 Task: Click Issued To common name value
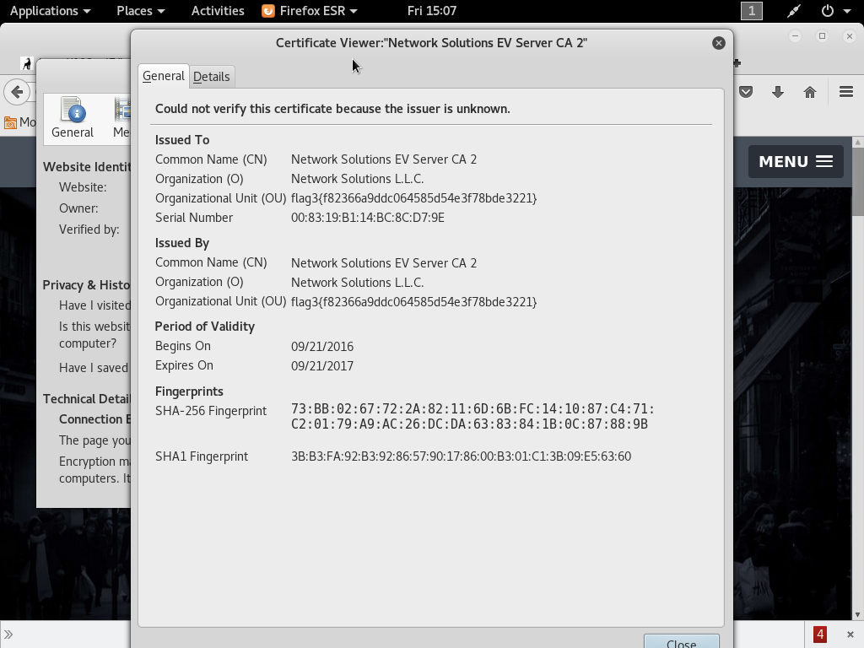click(384, 159)
